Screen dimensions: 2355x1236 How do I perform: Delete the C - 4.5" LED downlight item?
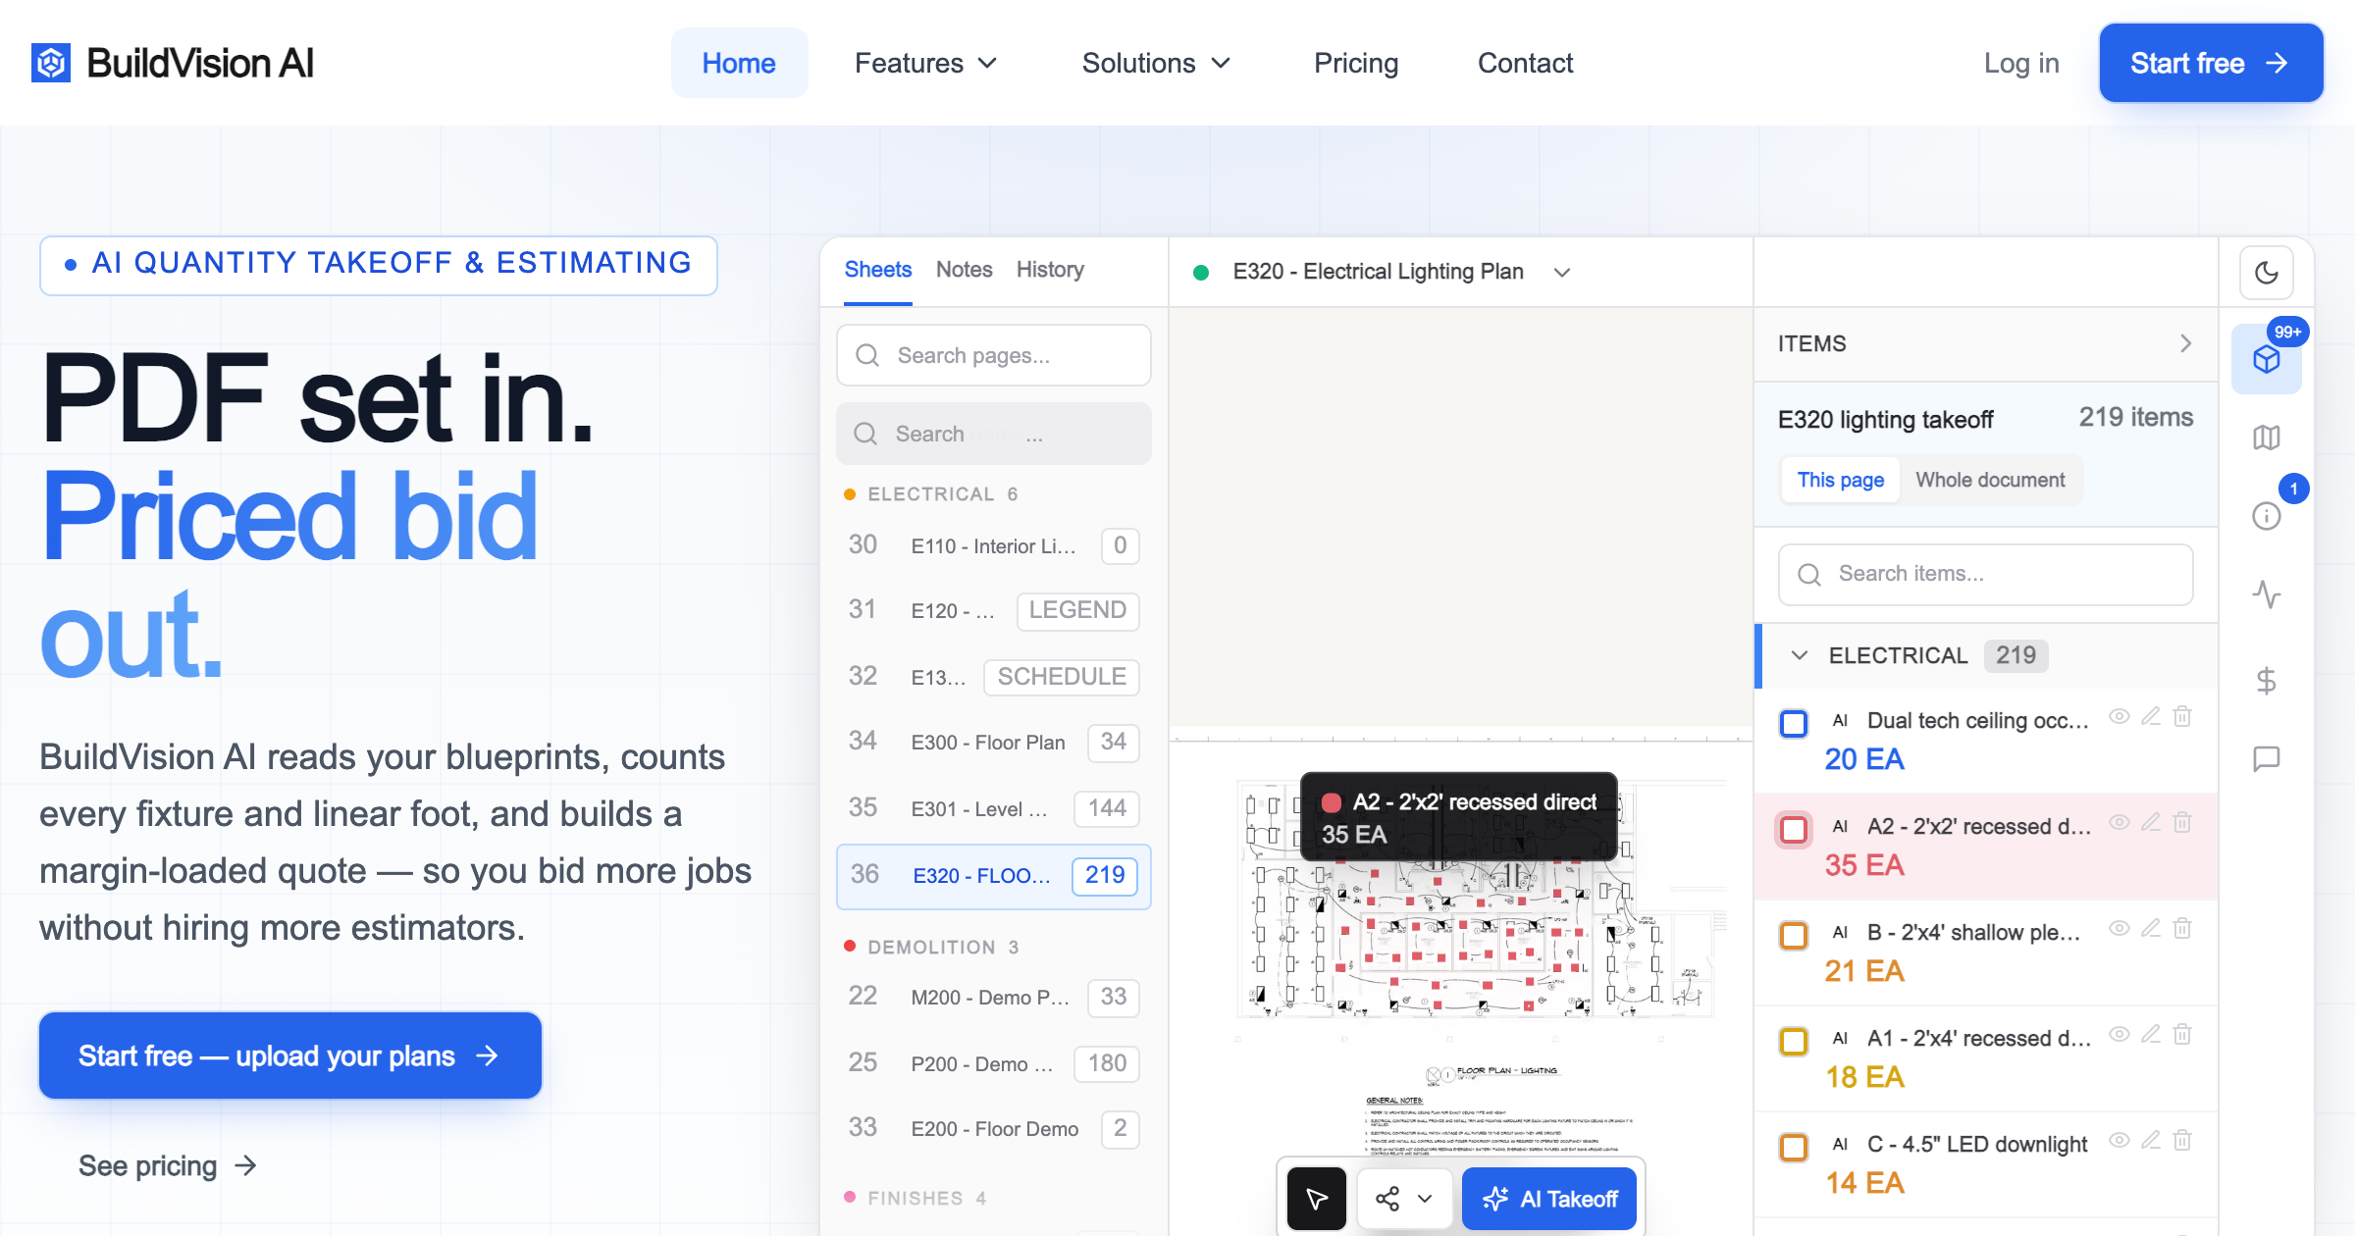pos(2182,1141)
